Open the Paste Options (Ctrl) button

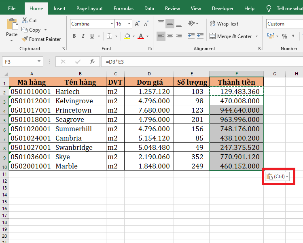278,177
